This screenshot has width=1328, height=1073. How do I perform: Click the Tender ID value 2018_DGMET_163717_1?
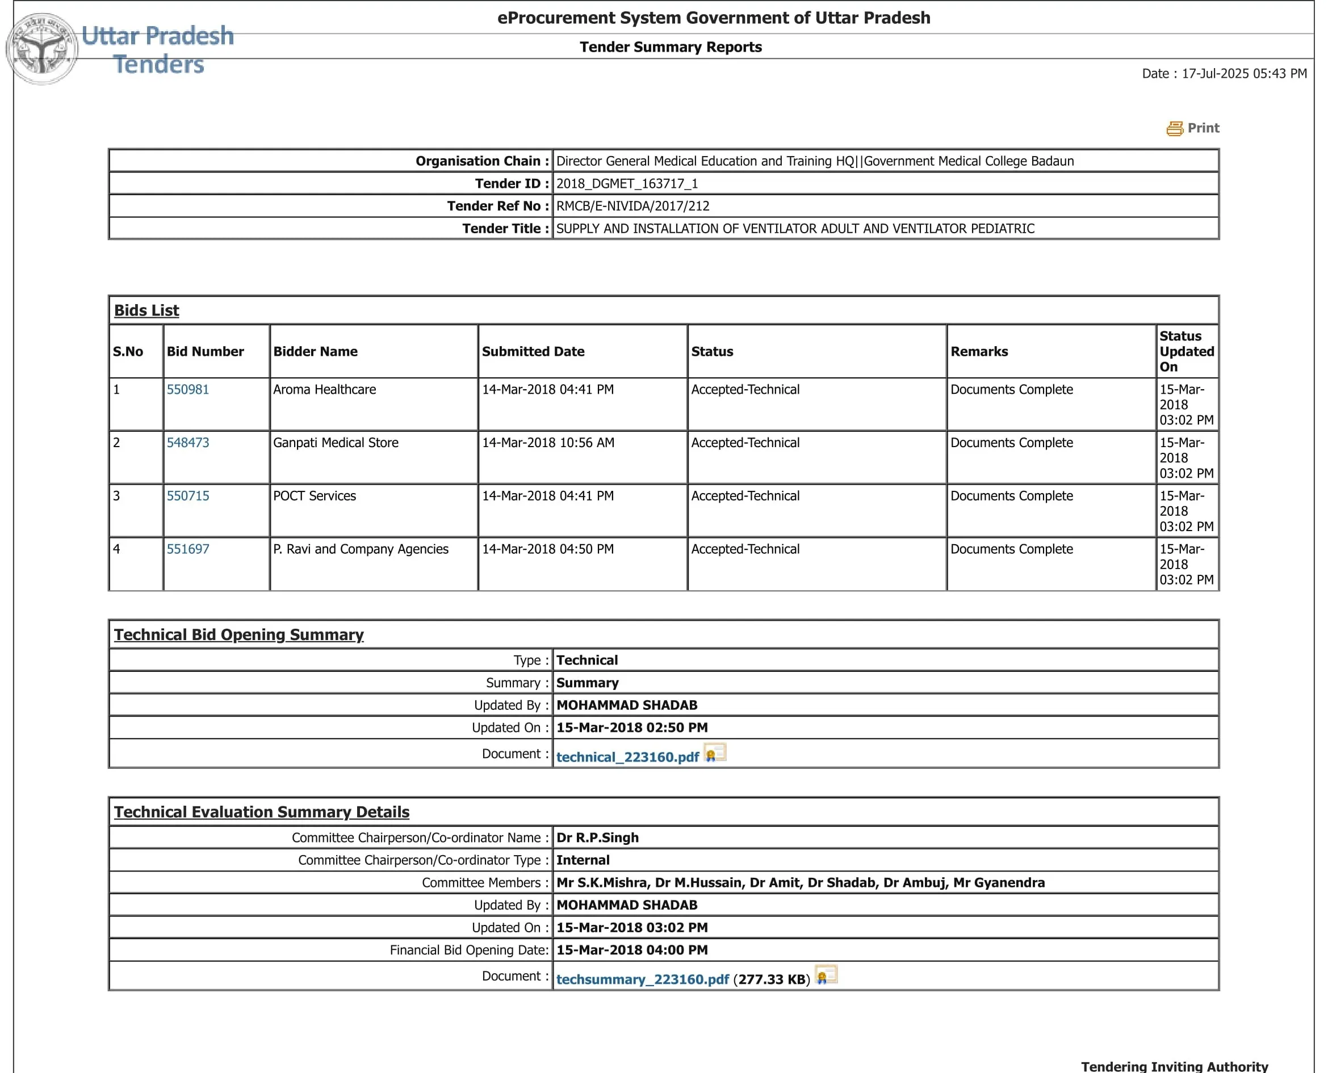627,184
